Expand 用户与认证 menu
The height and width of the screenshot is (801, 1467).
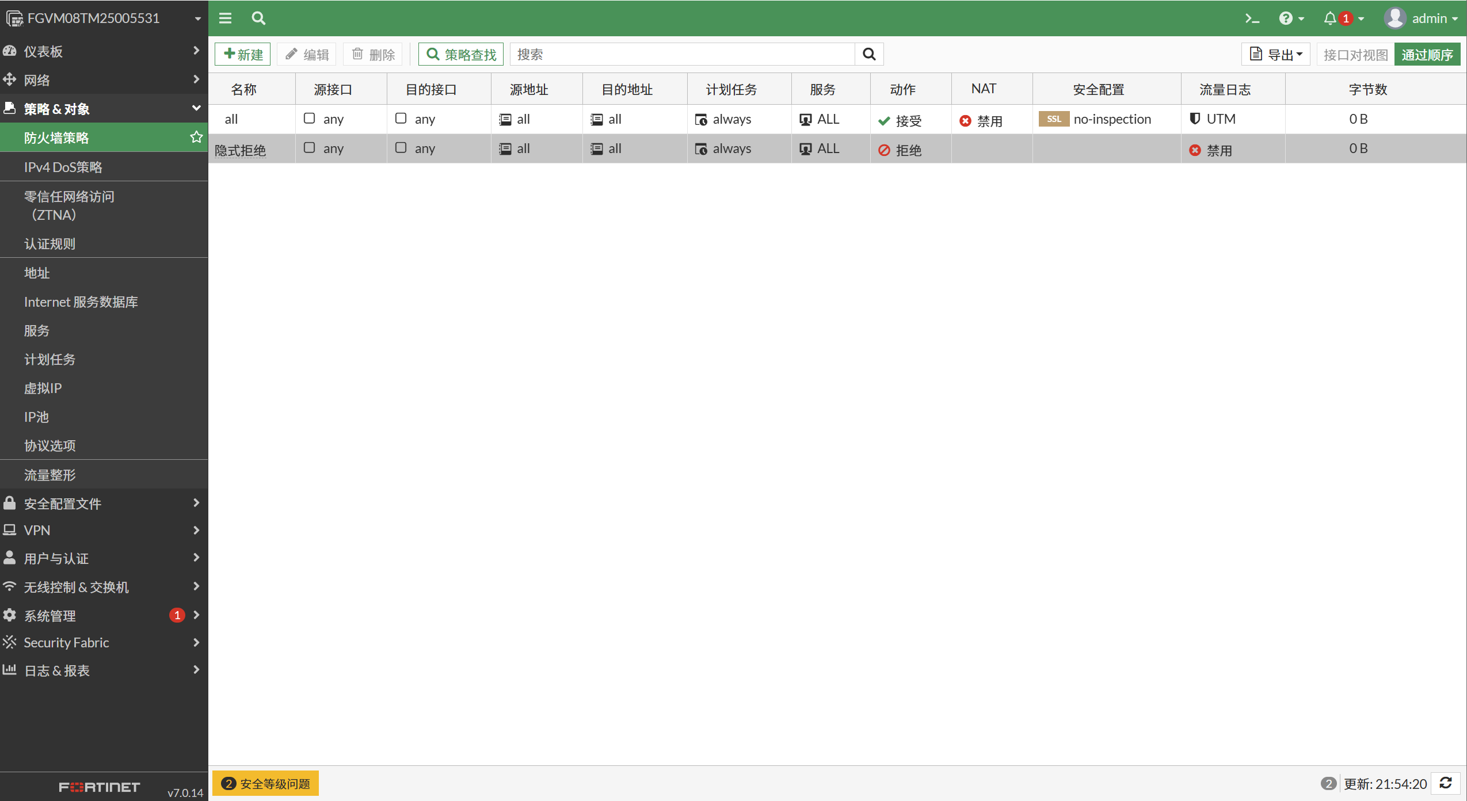coord(104,558)
